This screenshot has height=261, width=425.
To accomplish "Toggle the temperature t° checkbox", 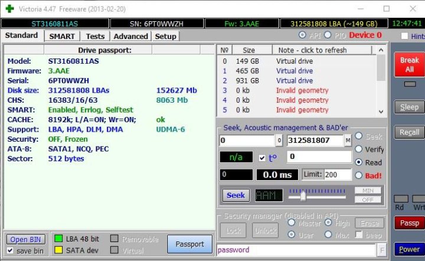I will [263, 158].
